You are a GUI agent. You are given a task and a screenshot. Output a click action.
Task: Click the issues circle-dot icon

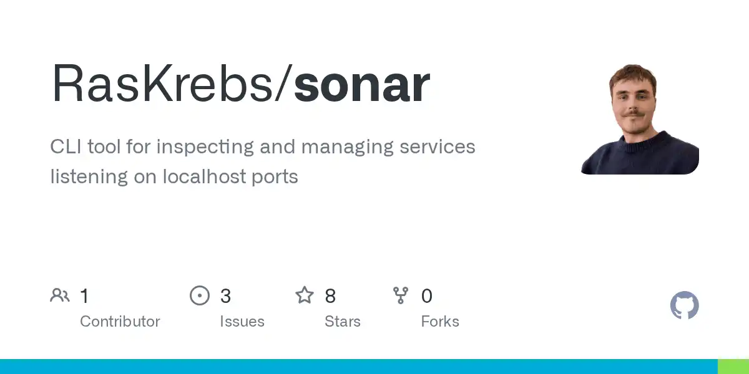click(200, 295)
